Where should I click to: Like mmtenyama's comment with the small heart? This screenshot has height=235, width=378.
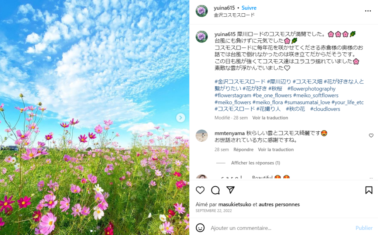point(371,135)
